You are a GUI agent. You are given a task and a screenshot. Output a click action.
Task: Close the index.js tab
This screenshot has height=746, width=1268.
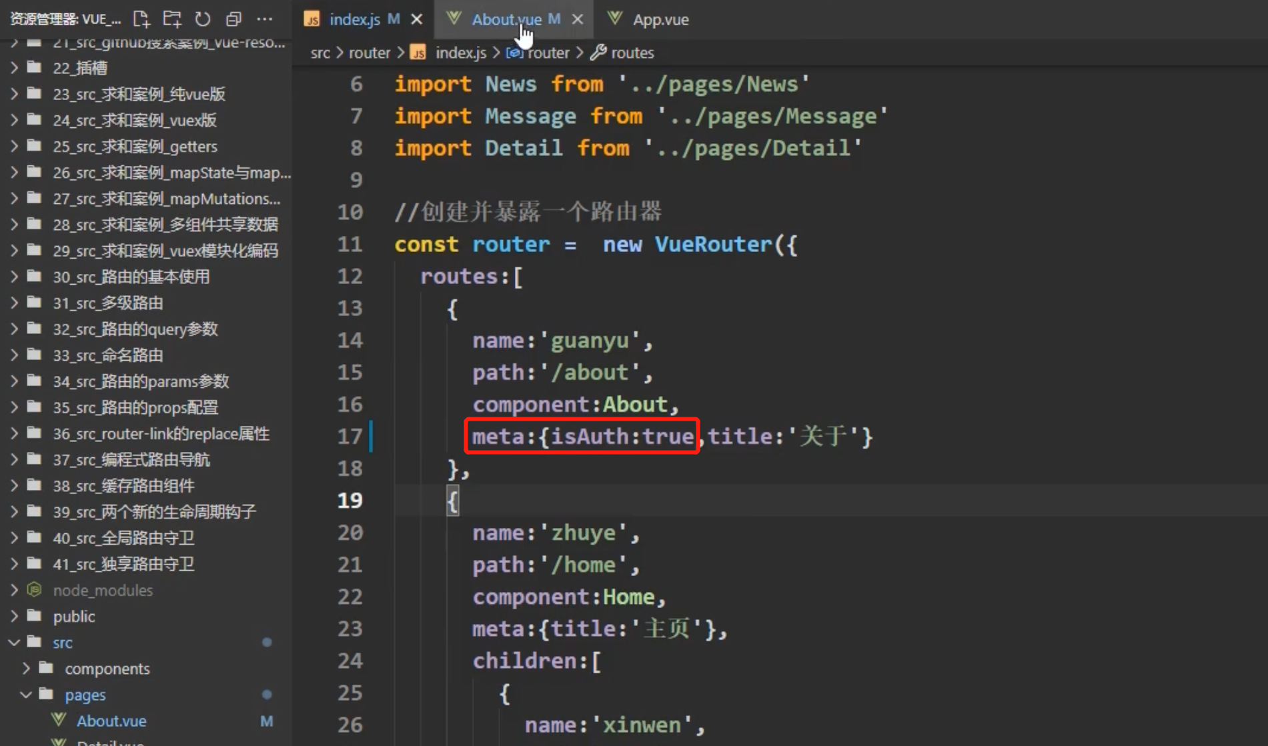pos(417,19)
